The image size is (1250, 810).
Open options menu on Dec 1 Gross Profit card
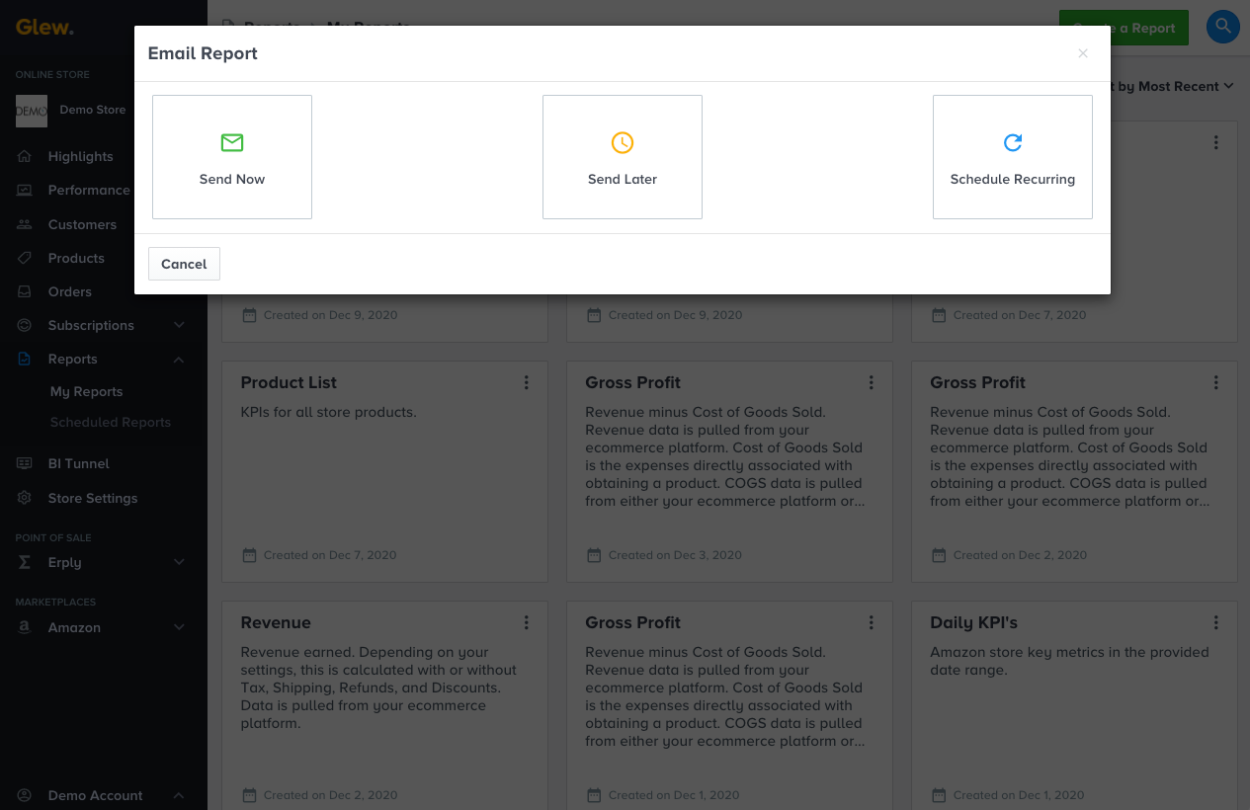(872, 622)
